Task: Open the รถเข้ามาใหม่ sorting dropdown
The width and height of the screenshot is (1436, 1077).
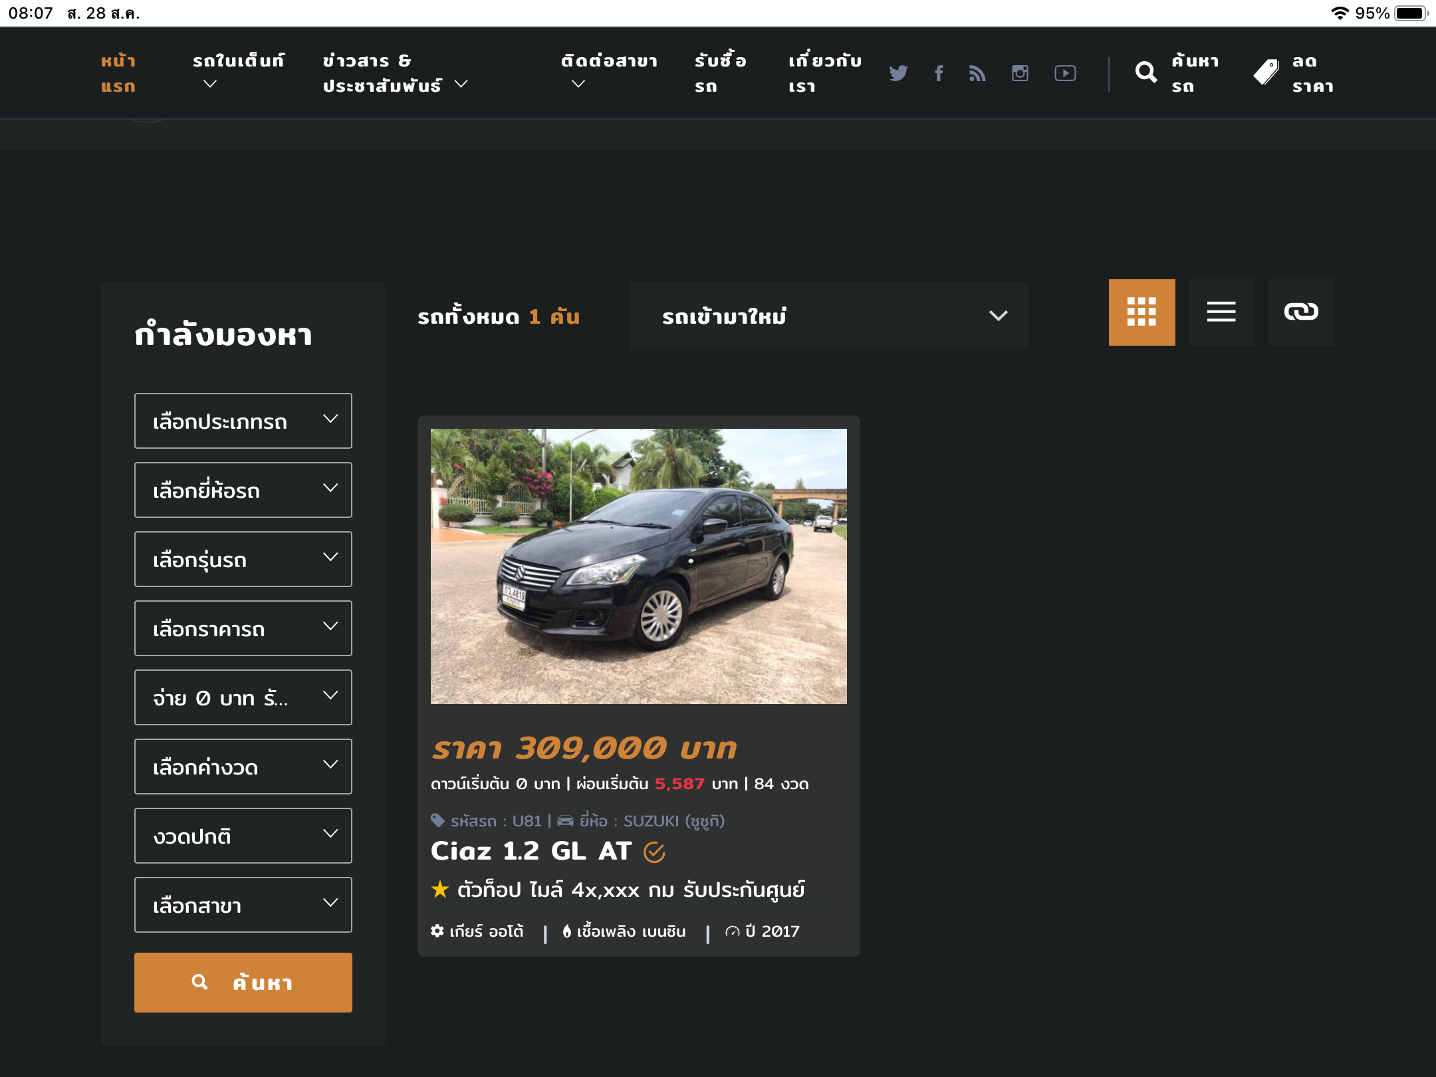Action: pyautogui.click(x=829, y=316)
